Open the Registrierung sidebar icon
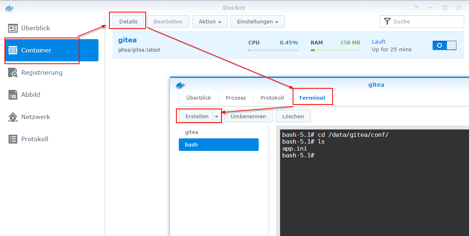469x236 pixels. click(12, 72)
